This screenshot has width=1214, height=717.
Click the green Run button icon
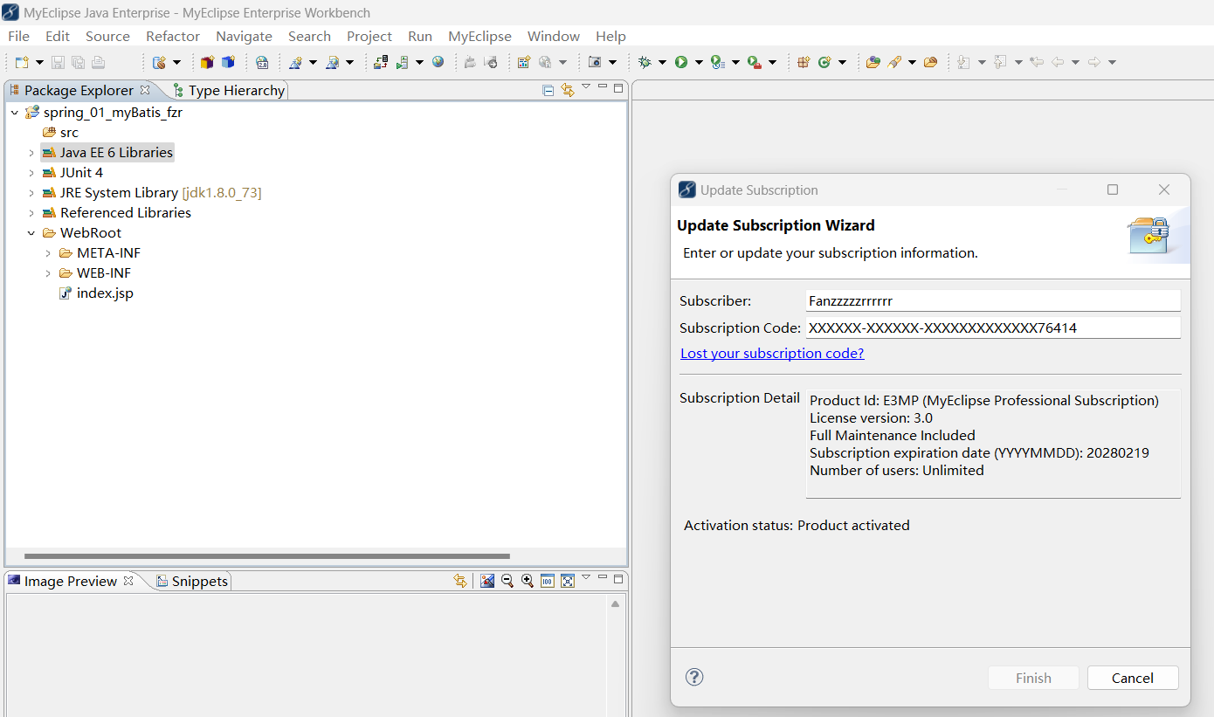(681, 62)
